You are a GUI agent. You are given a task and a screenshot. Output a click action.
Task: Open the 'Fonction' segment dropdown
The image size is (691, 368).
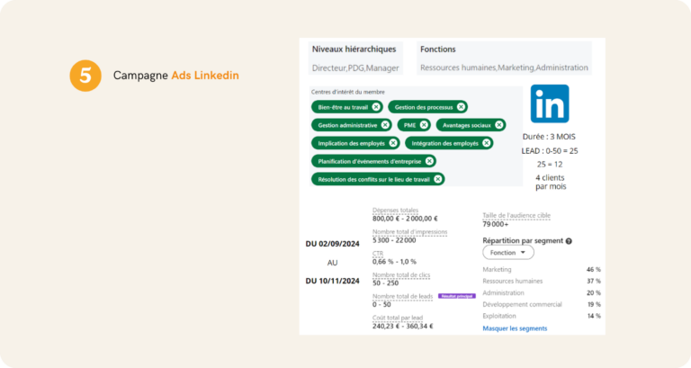tap(507, 254)
